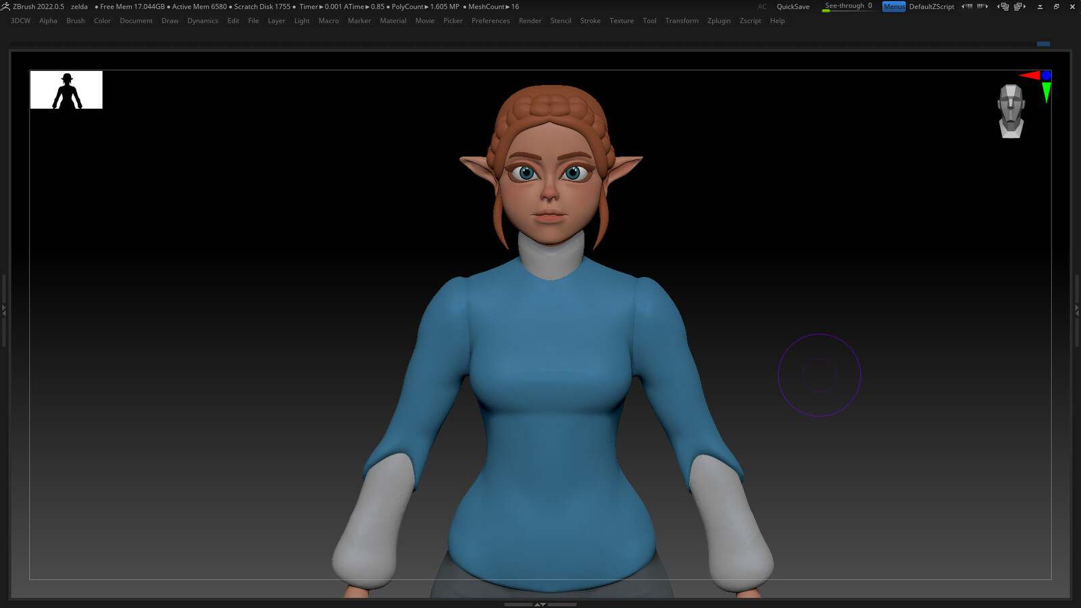Click the blue timeline indicator bar
Viewport: 1081px width, 608px height.
point(1043,44)
